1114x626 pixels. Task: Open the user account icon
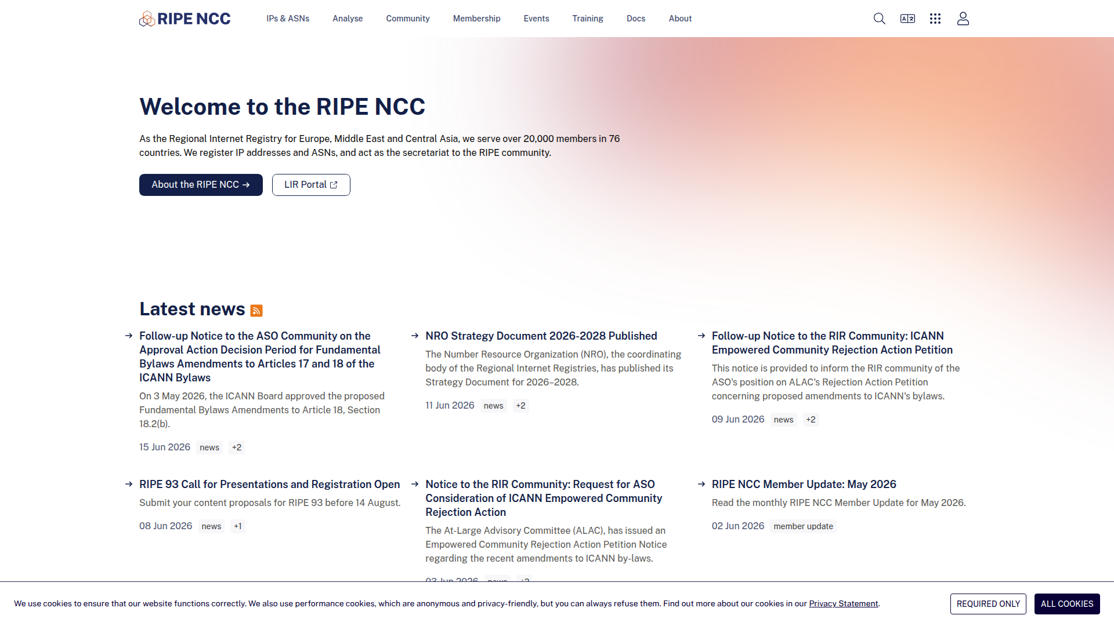coord(963,19)
